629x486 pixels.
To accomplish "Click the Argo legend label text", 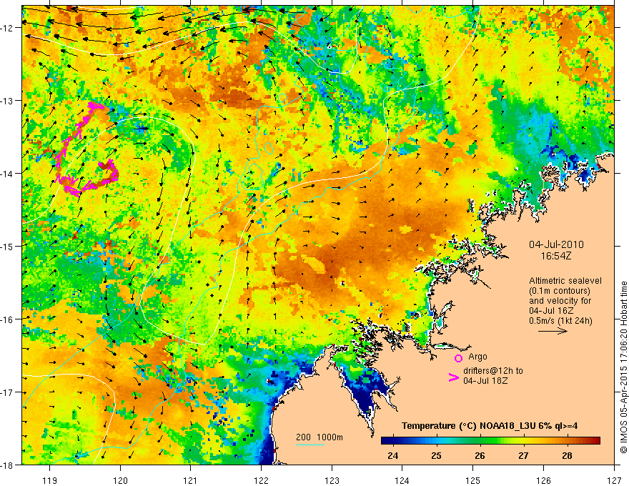I will (x=477, y=357).
